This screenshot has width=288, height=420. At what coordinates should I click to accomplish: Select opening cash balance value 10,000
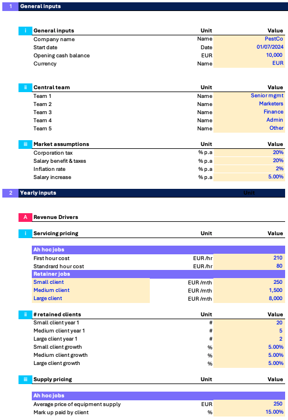tap(249, 55)
